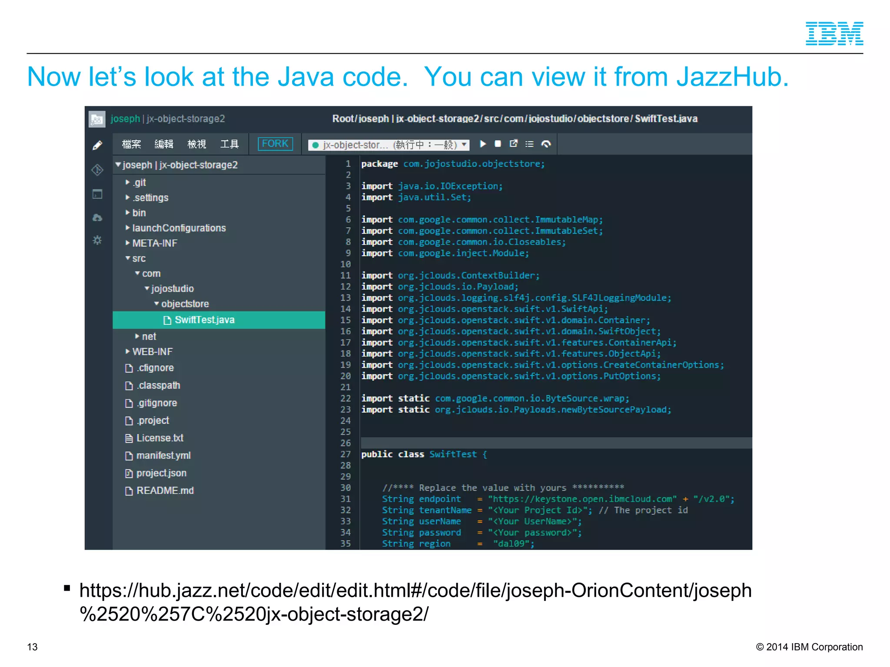
Task: Click the objectstore breadcrumb segment
Action: coord(603,119)
